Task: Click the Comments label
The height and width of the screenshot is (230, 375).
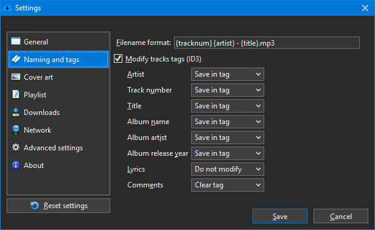Action: click(x=145, y=185)
